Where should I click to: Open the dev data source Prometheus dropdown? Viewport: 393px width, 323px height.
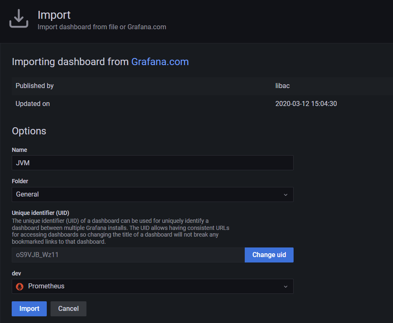pyautogui.click(x=152, y=286)
